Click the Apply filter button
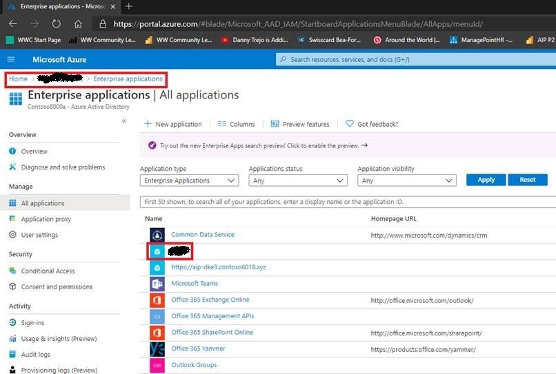This screenshot has width=556, height=374. [x=486, y=180]
